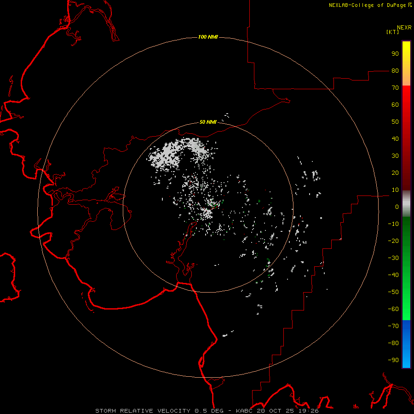Click the positive 50 scale value
Viewport: 414px width, 414px height.
tap(395, 122)
